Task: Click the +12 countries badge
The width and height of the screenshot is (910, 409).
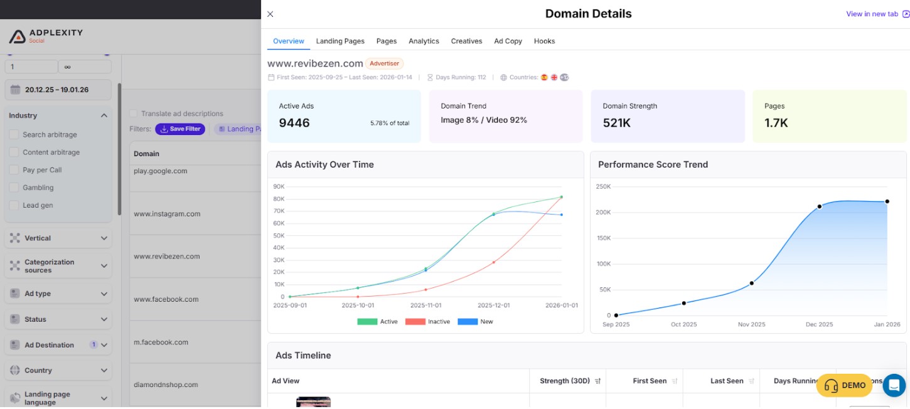Action: pos(564,77)
